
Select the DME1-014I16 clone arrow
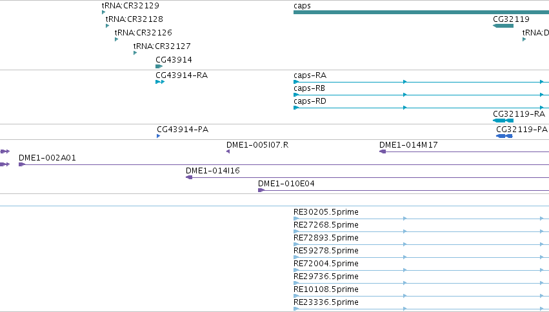(189, 177)
